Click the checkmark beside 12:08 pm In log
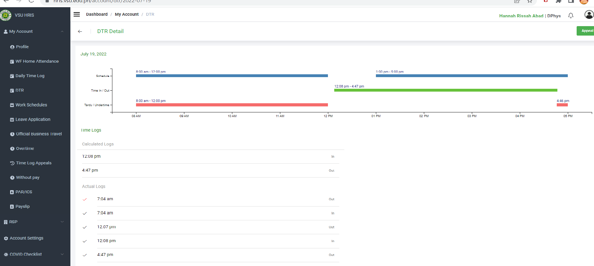 pyautogui.click(x=85, y=241)
